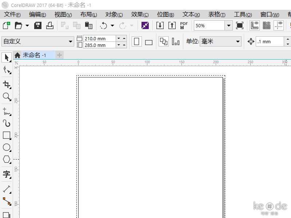Switch page to landscape orientation
Image resolution: width=291 pixels, height=218 pixels.
[x=149, y=42]
